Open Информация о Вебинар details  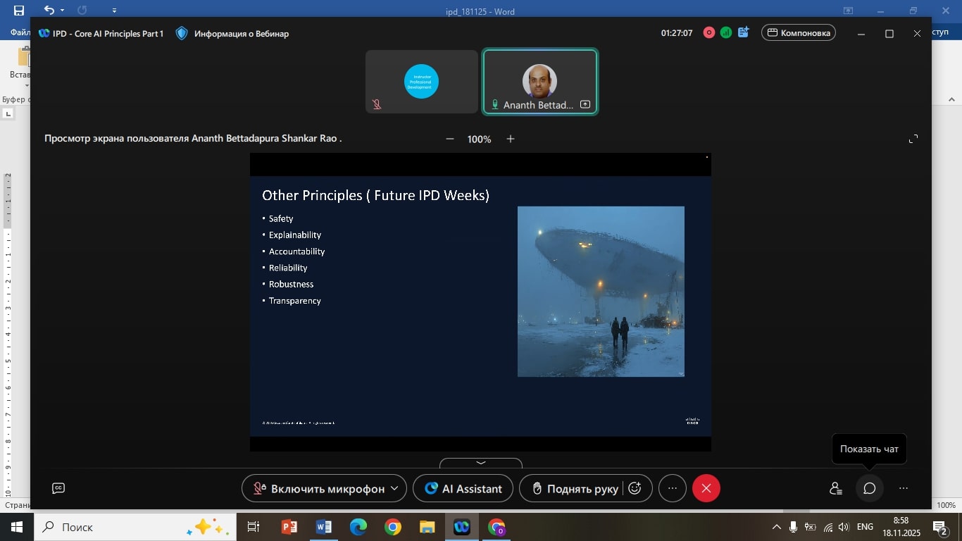[242, 33]
